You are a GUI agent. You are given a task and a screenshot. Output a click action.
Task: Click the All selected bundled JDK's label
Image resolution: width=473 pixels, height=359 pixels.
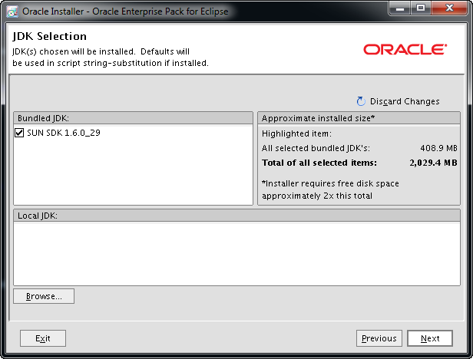pyautogui.click(x=316, y=148)
